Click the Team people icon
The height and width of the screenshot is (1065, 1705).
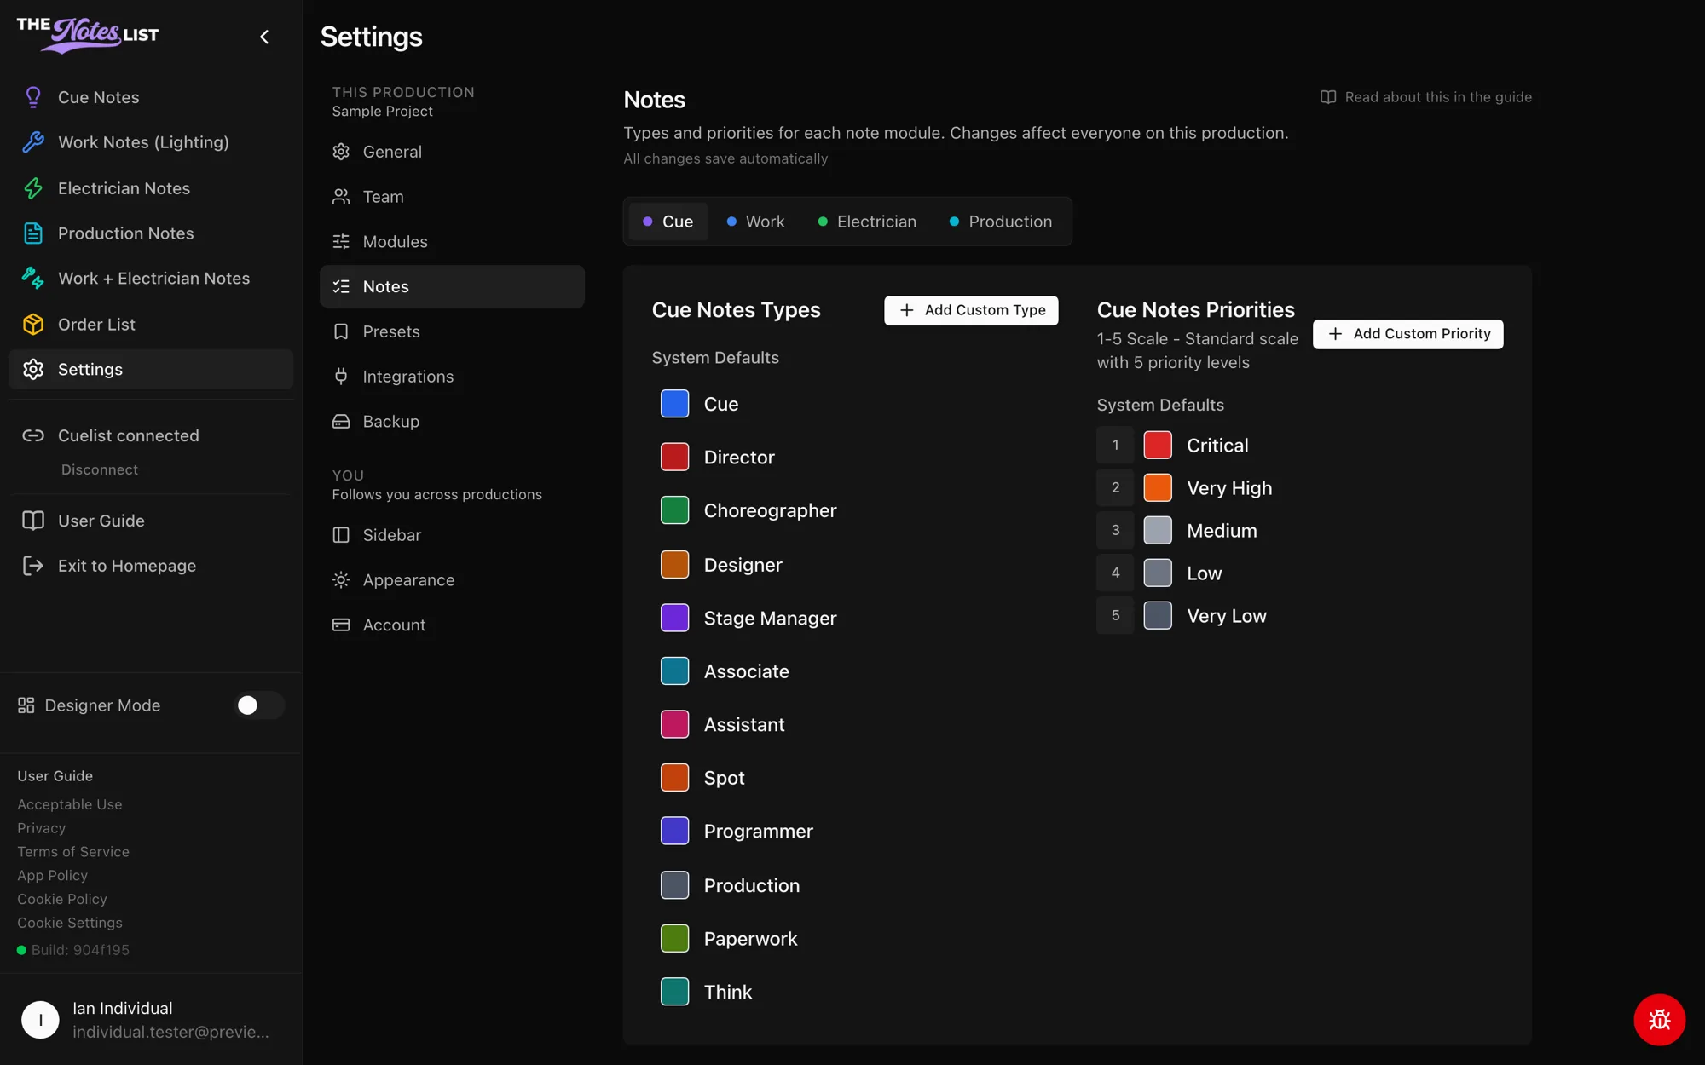tap(341, 197)
